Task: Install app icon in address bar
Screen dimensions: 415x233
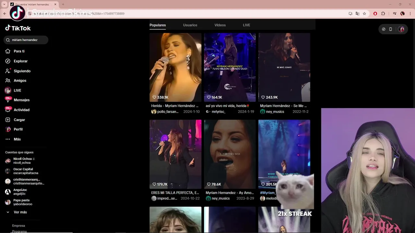Action: [x=350, y=14]
